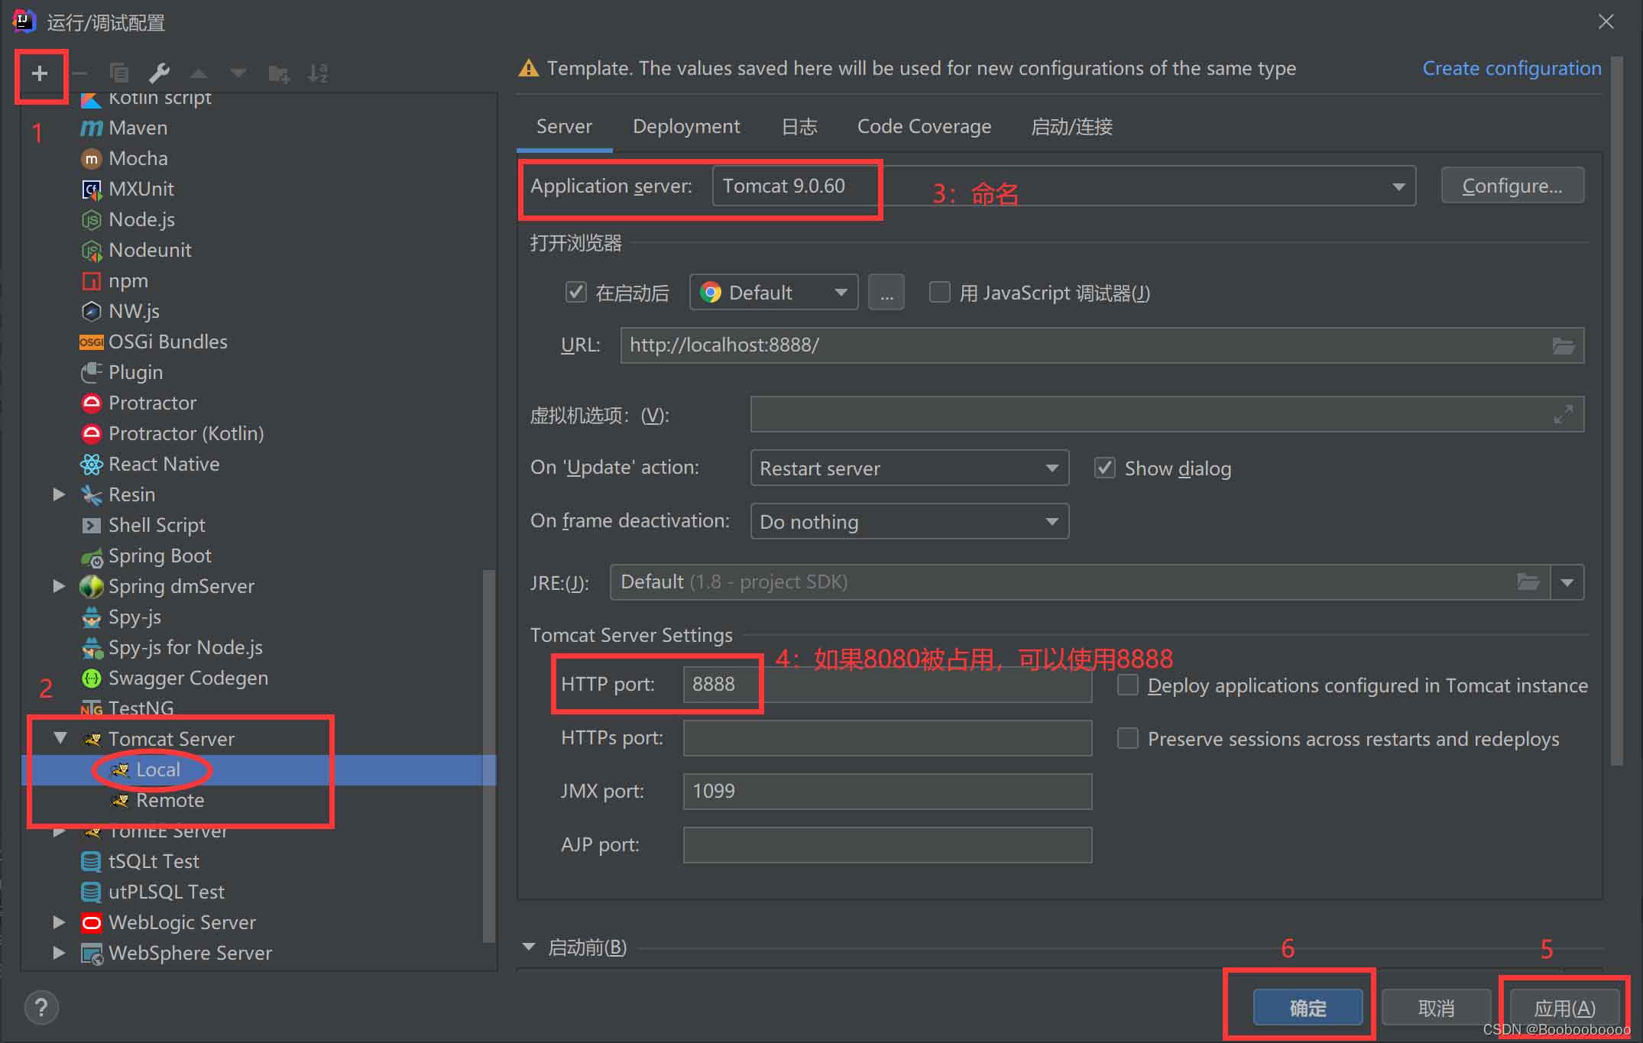This screenshot has width=1643, height=1043.
Task: Open the Default browser dropdown
Action: 773,292
